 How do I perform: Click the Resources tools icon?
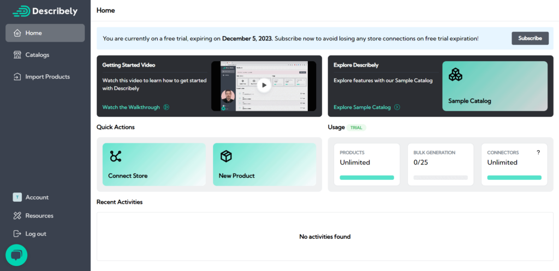point(17,215)
